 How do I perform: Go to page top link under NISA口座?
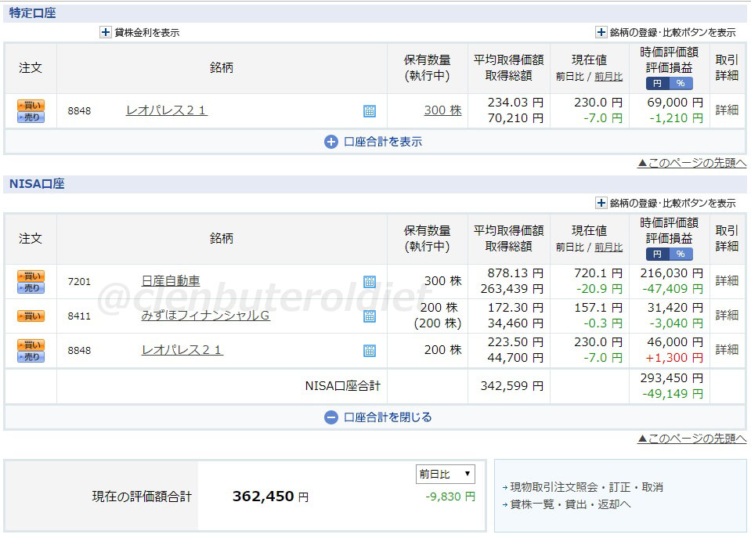691,439
